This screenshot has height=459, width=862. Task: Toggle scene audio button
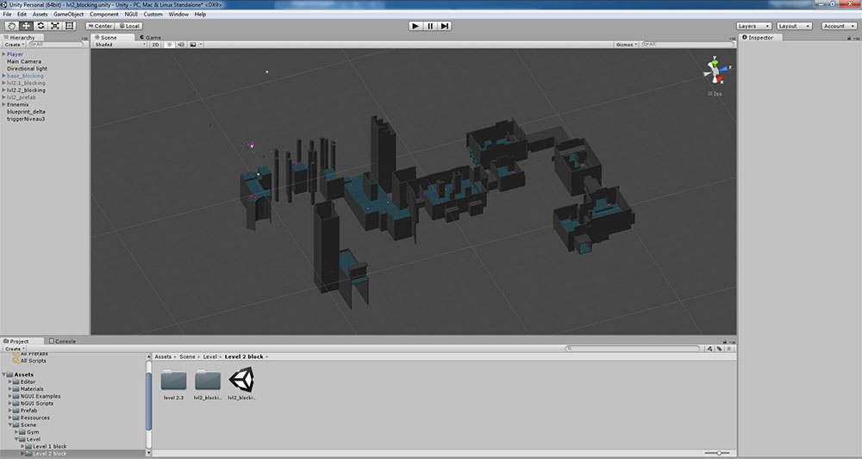coord(180,44)
